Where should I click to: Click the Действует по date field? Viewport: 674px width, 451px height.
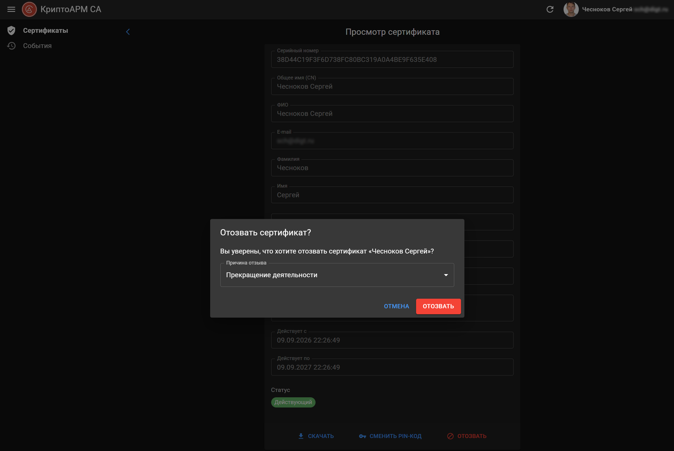pyautogui.click(x=392, y=367)
